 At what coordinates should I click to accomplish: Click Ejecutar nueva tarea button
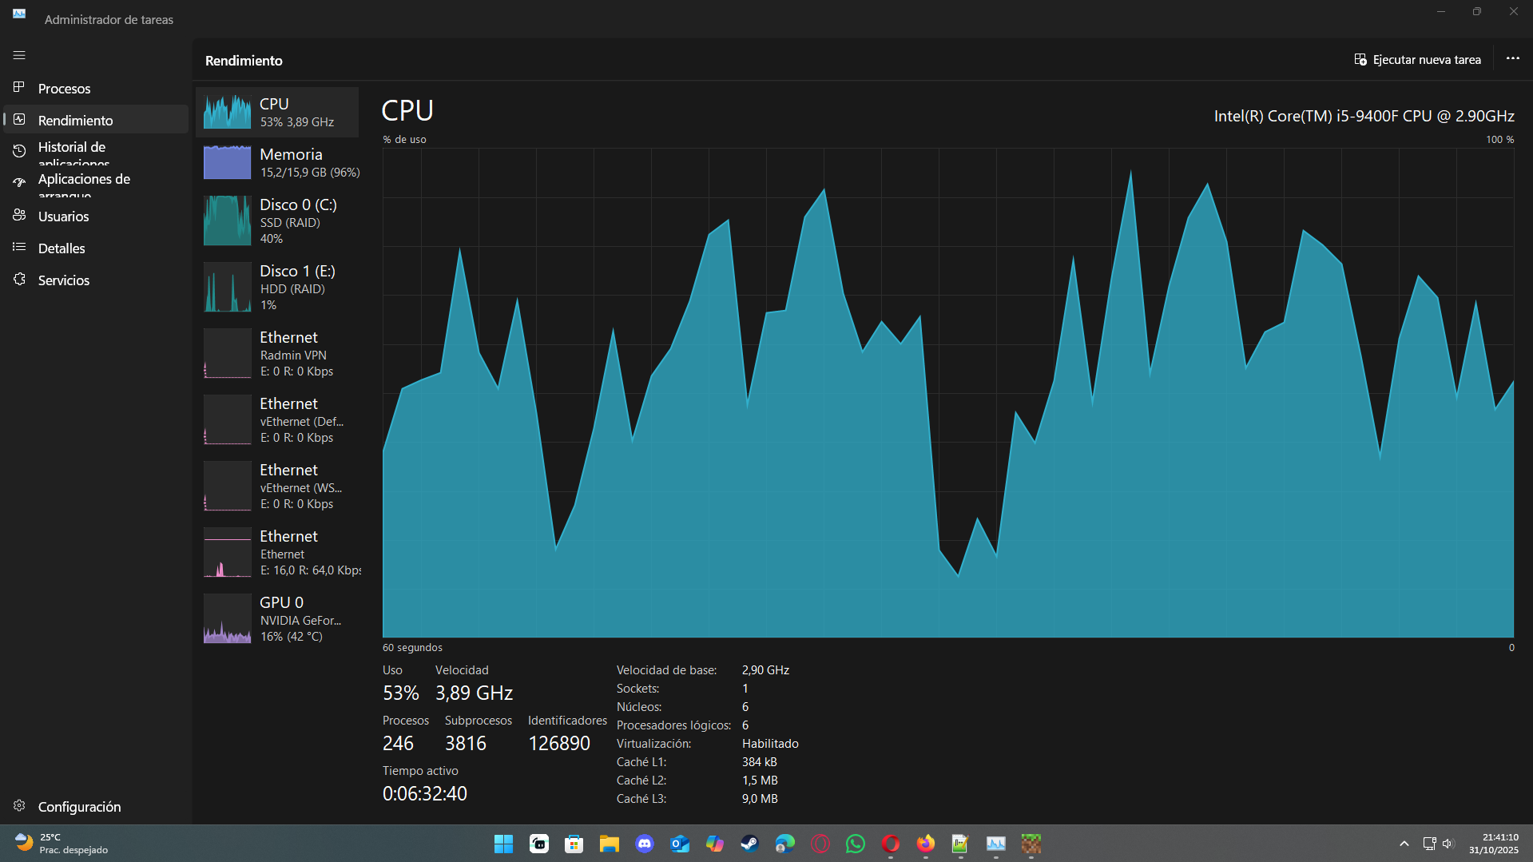(x=1417, y=60)
